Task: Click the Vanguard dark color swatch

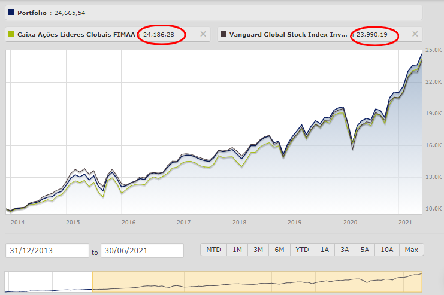Action: pyautogui.click(x=223, y=34)
